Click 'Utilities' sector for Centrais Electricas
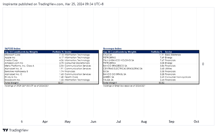This screenshot has width=217, height=135. point(169,68)
